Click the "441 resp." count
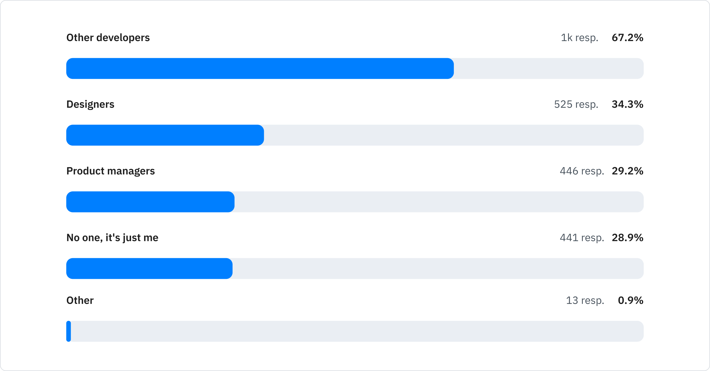Image resolution: width=710 pixels, height=371 pixels. tap(582, 238)
